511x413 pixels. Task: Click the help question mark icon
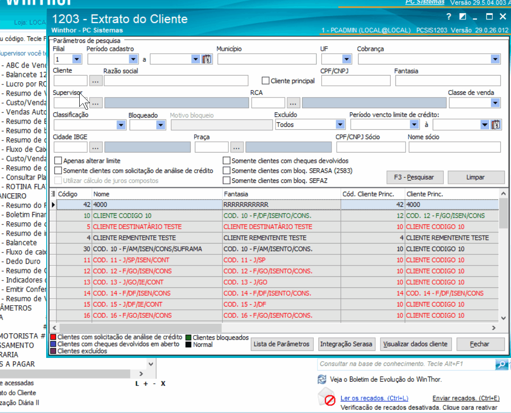(x=449, y=17)
